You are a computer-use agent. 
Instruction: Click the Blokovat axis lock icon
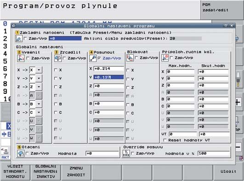click(x=130, y=58)
